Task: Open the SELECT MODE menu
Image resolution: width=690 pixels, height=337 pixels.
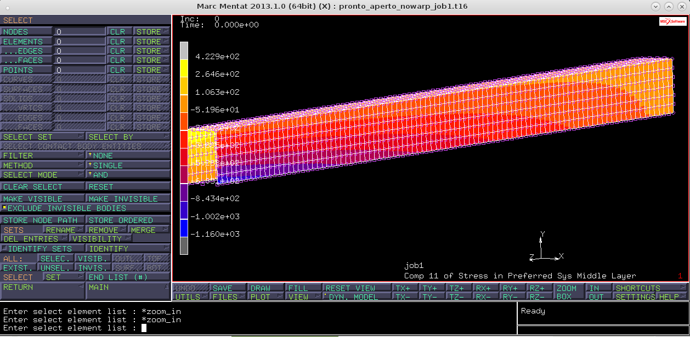Action: [43, 175]
